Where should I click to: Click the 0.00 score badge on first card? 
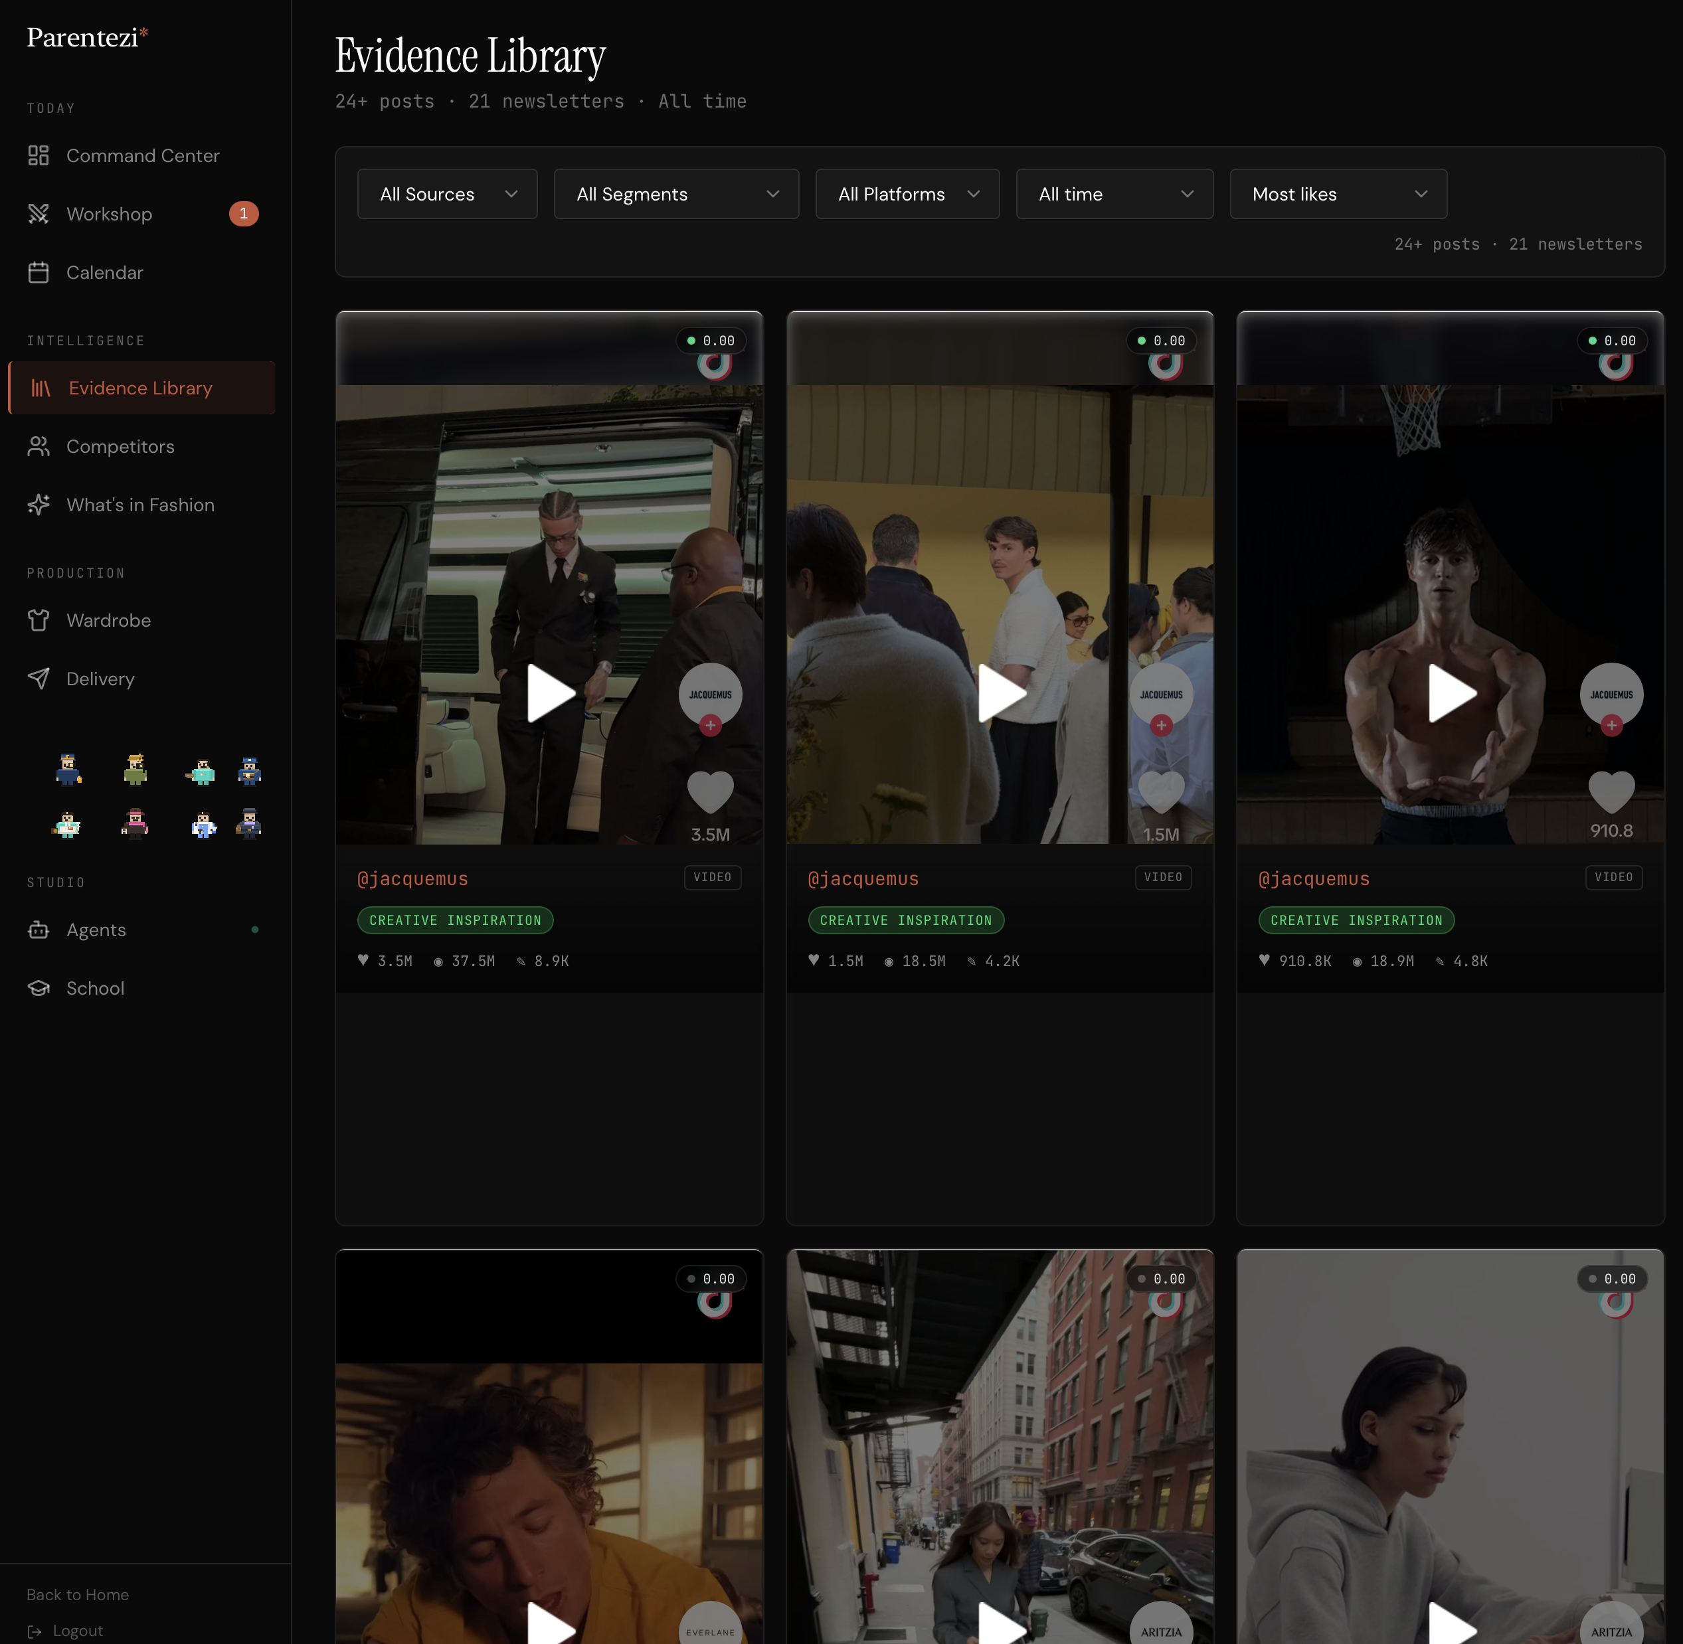pos(711,341)
